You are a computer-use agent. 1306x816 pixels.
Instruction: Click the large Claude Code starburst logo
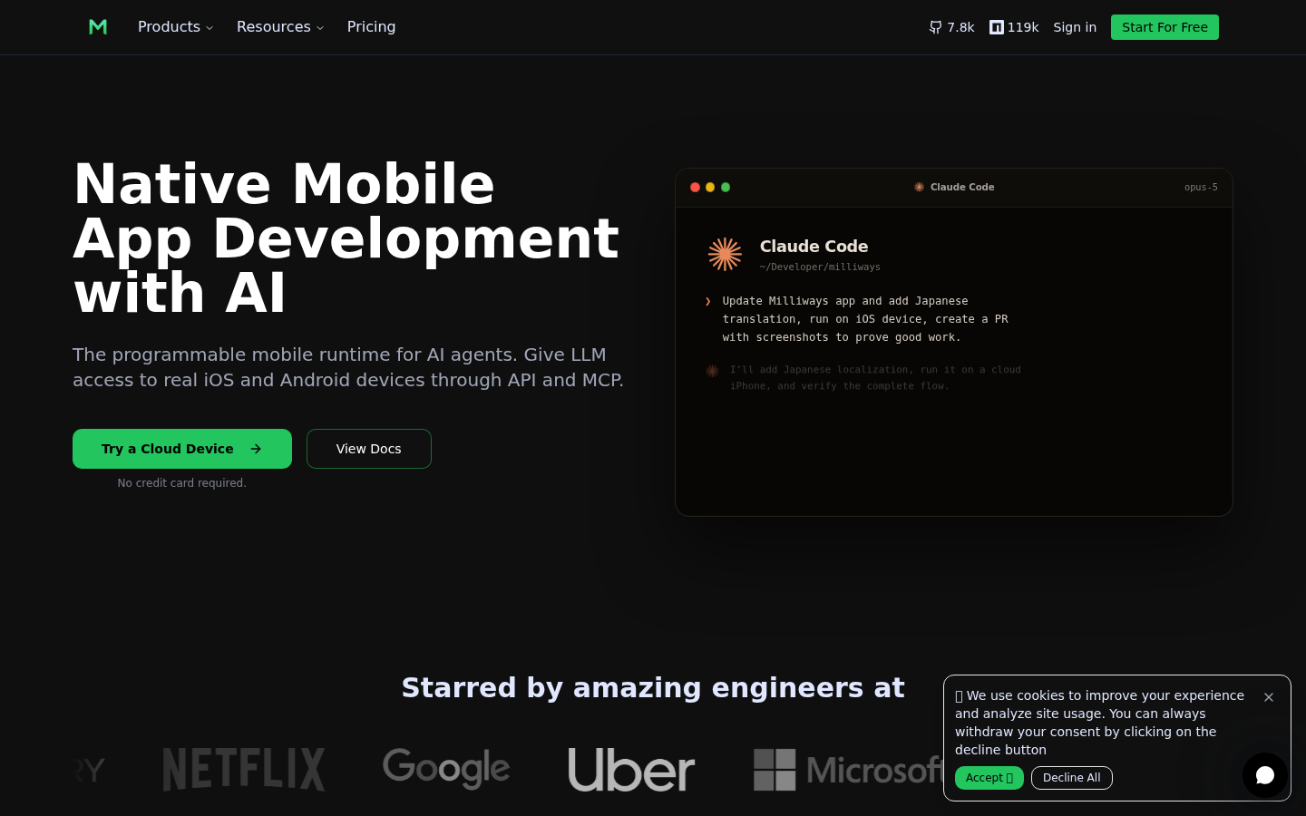pos(725,255)
